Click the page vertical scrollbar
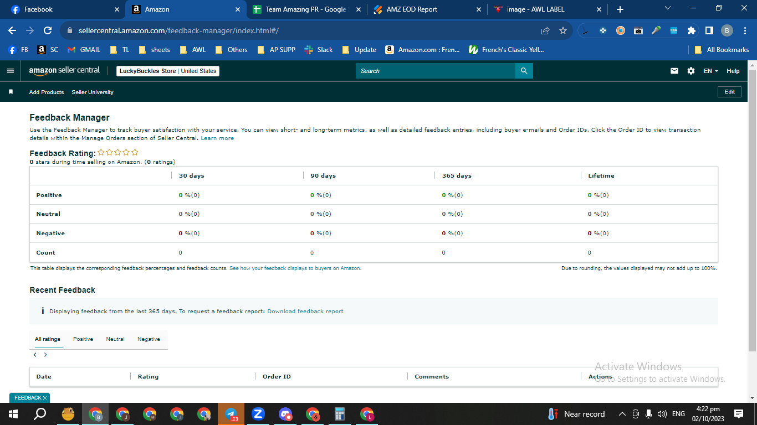 752,210
